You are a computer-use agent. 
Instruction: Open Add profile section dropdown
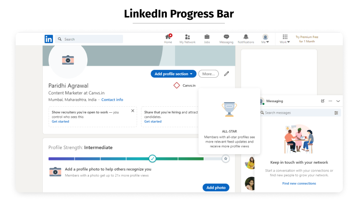tap(174, 74)
